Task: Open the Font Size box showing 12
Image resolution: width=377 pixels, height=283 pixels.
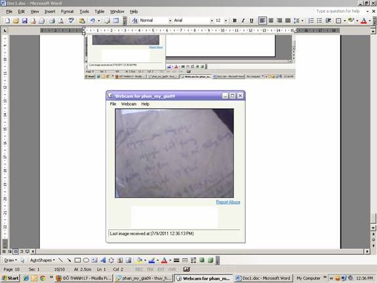Action: [x=221, y=21]
